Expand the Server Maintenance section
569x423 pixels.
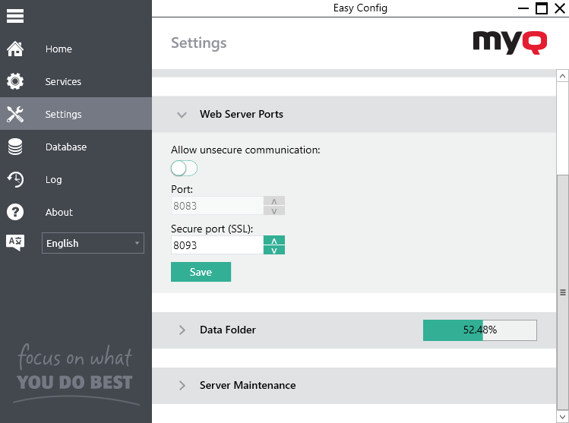click(182, 386)
